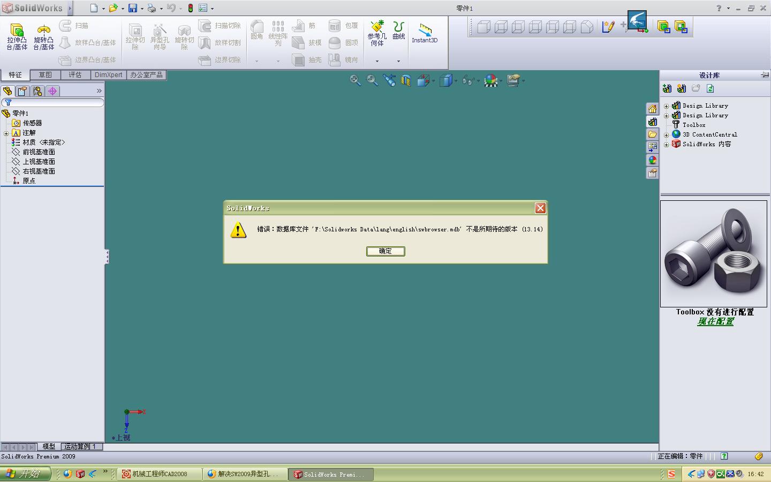The height and width of the screenshot is (482, 771).
Task: Open the Display Style cube icon
Action: click(445, 80)
